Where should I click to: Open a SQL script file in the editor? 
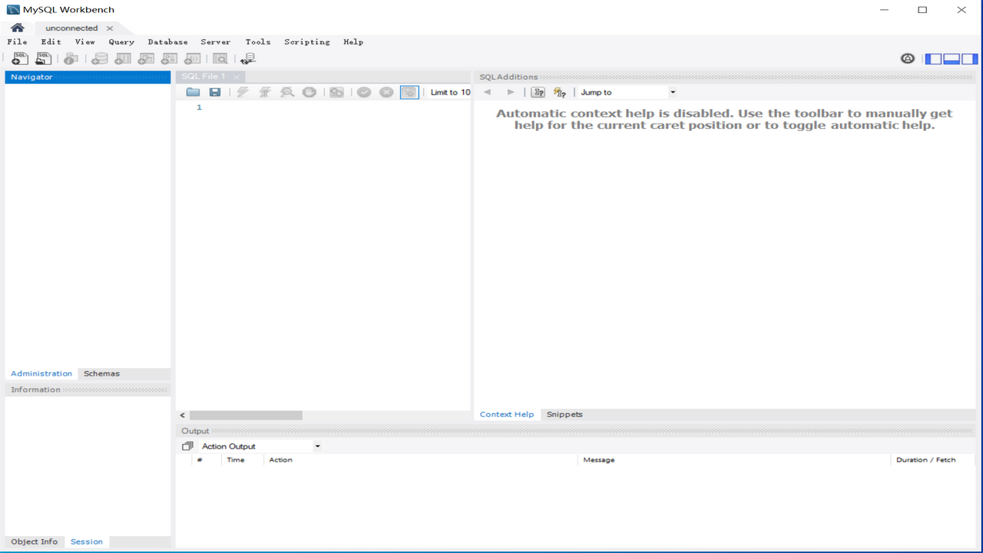pos(193,92)
